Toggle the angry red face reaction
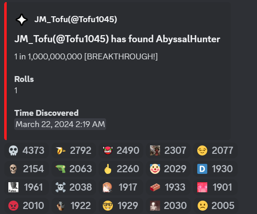The width and height of the screenshot is (257, 214). pyautogui.click(x=26, y=206)
